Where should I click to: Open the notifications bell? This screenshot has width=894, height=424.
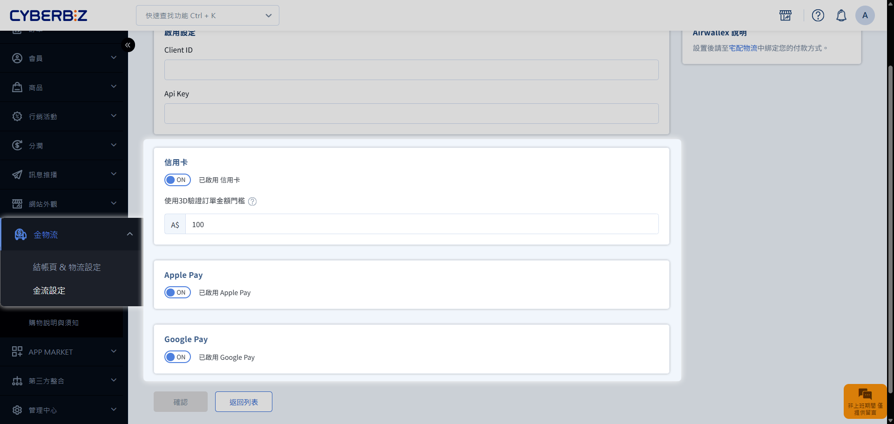click(x=841, y=15)
